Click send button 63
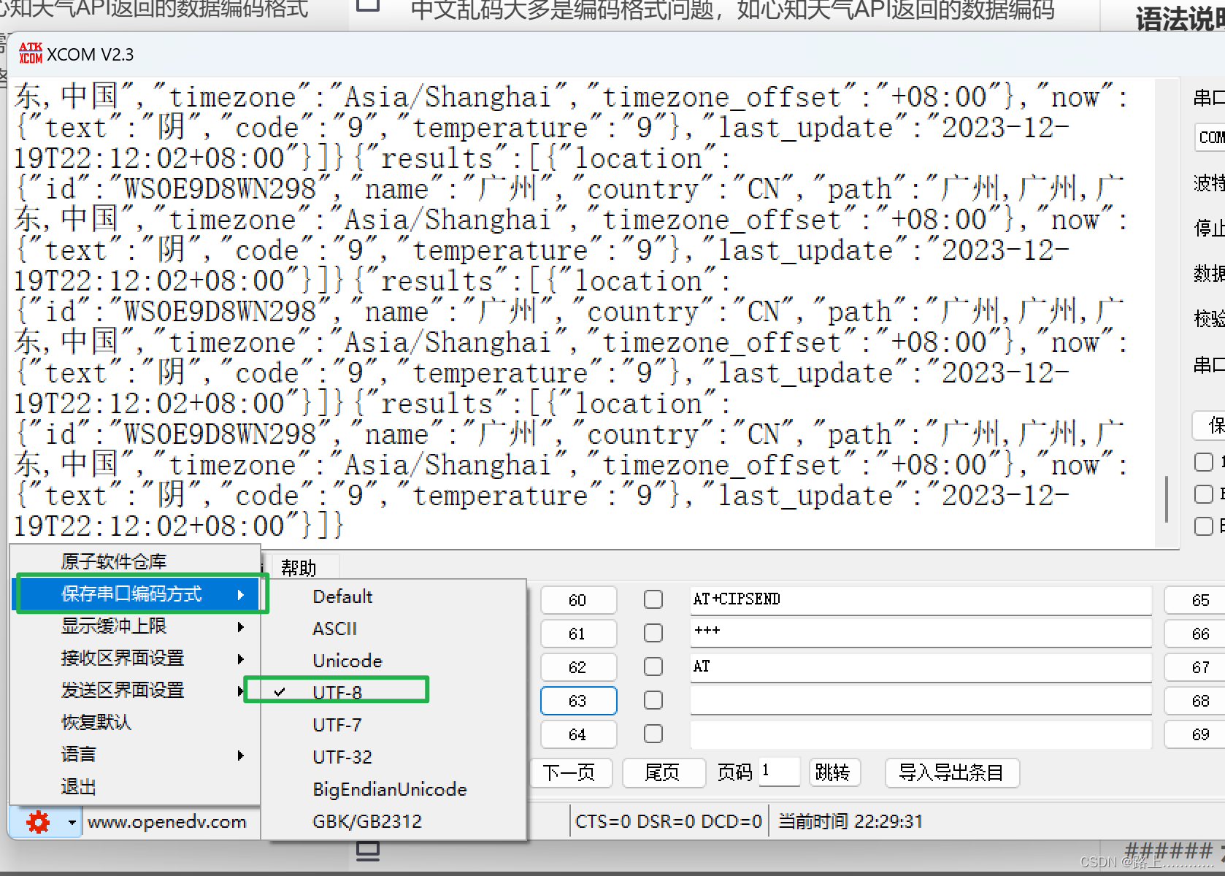Viewport: 1225px width, 876px height. (578, 701)
